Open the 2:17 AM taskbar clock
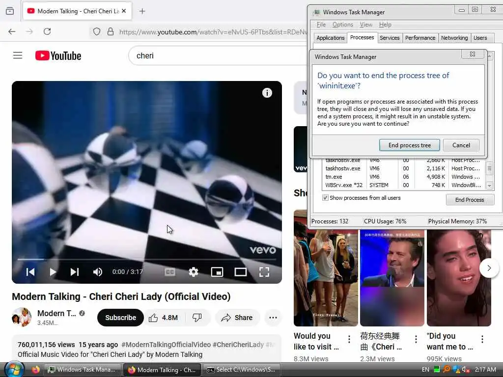The image size is (503, 377). [x=485, y=370]
